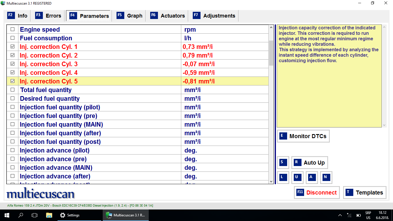Image resolution: width=393 pixels, height=221 pixels.
Task: Check the Fuel consumption checkbox
Action: [12, 38]
